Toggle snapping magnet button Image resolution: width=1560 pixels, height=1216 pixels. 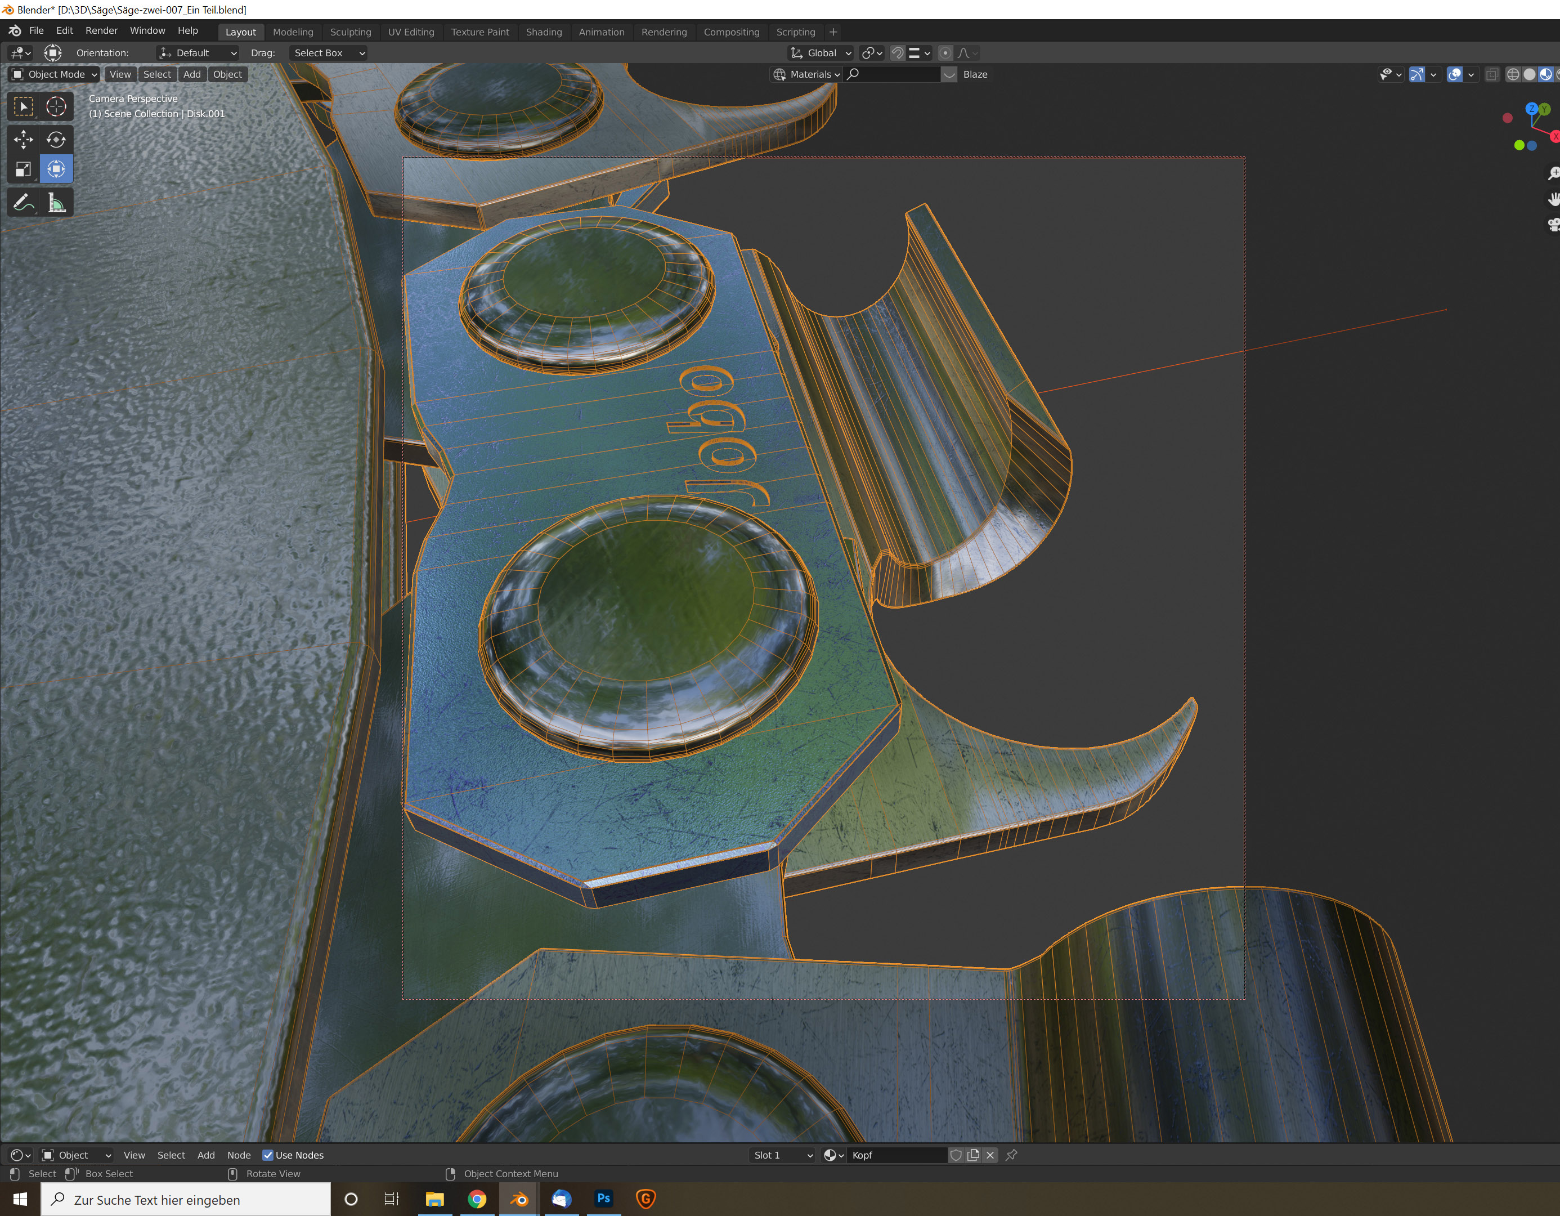pos(898,53)
